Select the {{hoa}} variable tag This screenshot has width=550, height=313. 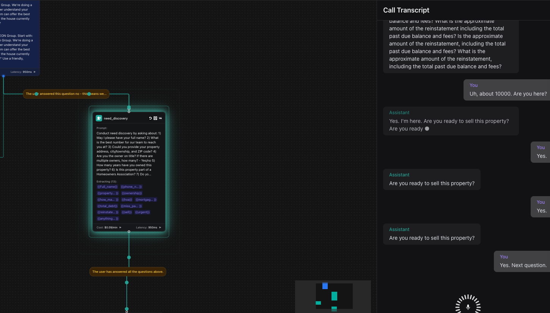(x=127, y=200)
